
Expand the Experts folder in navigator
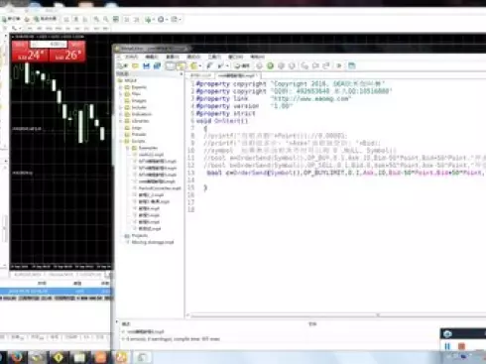(x=139, y=87)
